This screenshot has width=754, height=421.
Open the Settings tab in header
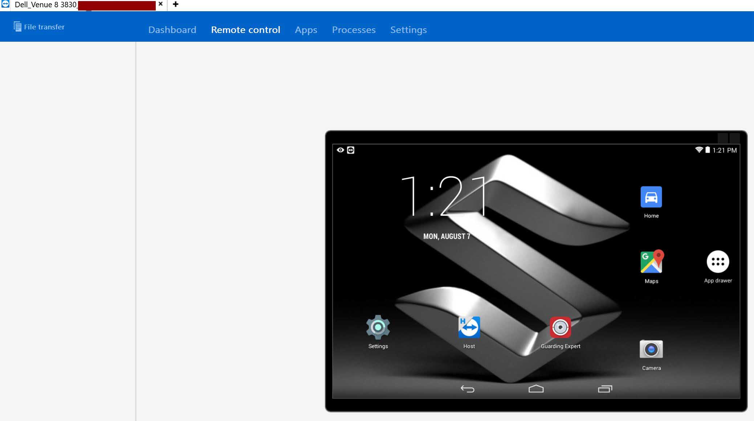pyautogui.click(x=408, y=30)
